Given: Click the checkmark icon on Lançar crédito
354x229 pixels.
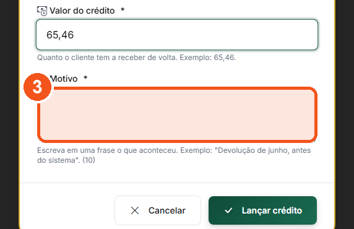Looking at the screenshot, I should coord(228,210).
